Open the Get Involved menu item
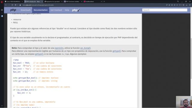The width and height of the screenshot is (192, 108). (x=56, y=10)
